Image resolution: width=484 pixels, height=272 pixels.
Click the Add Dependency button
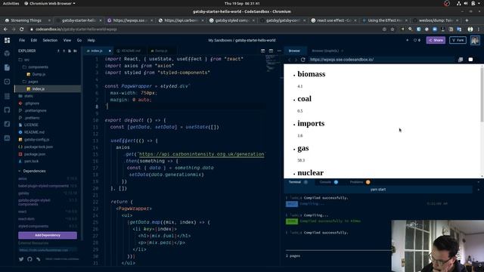(48, 235)
